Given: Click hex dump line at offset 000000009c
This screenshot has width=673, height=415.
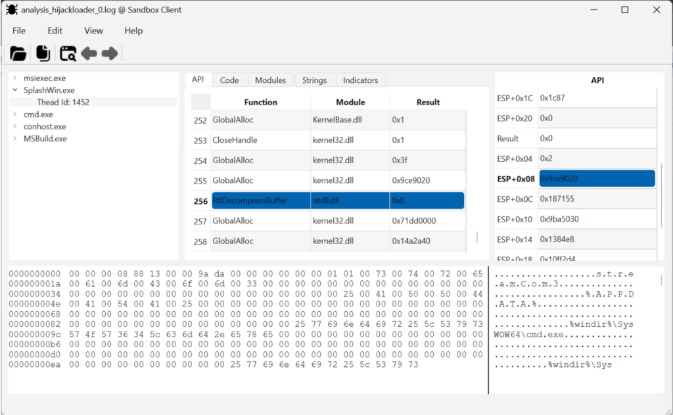Looking at the screenshot, I should 246,334.
